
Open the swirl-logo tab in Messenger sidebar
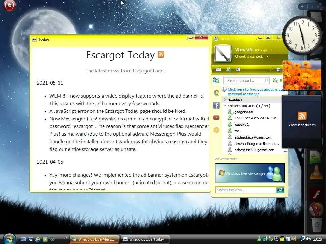point(216,92)
